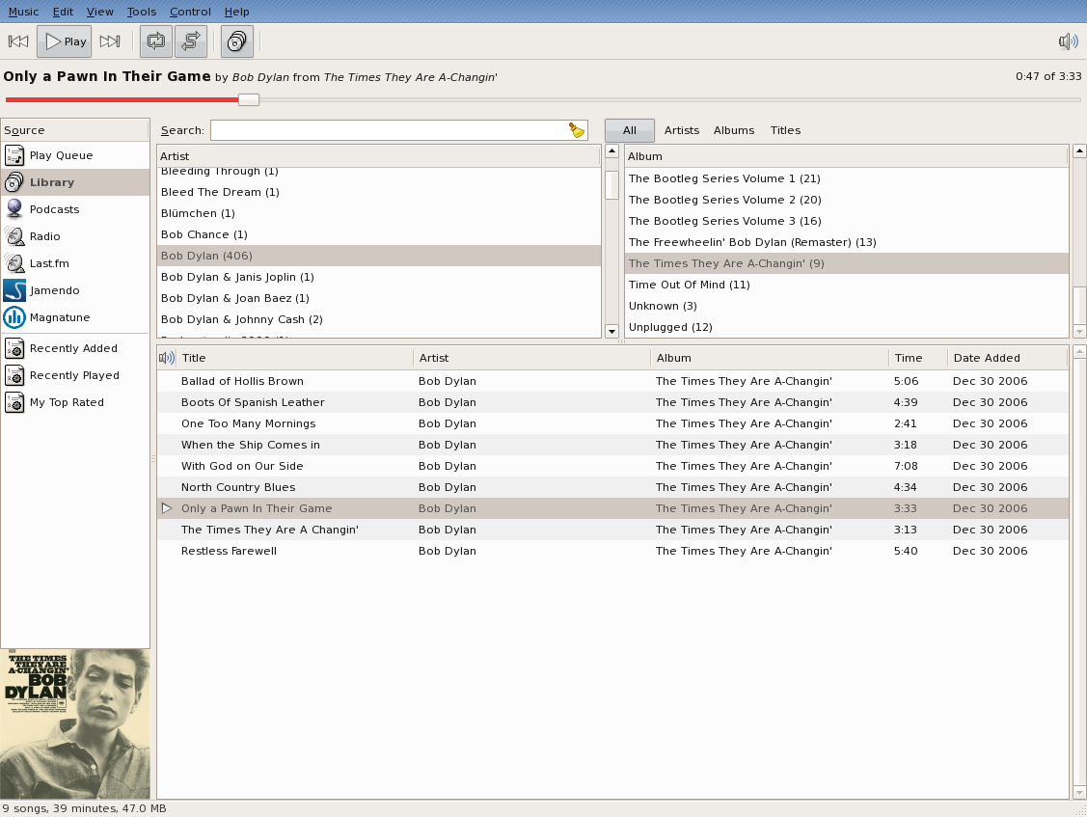The image size is (1087, 817).
Task: Skip to the previous track
Action: pos(18,41)
